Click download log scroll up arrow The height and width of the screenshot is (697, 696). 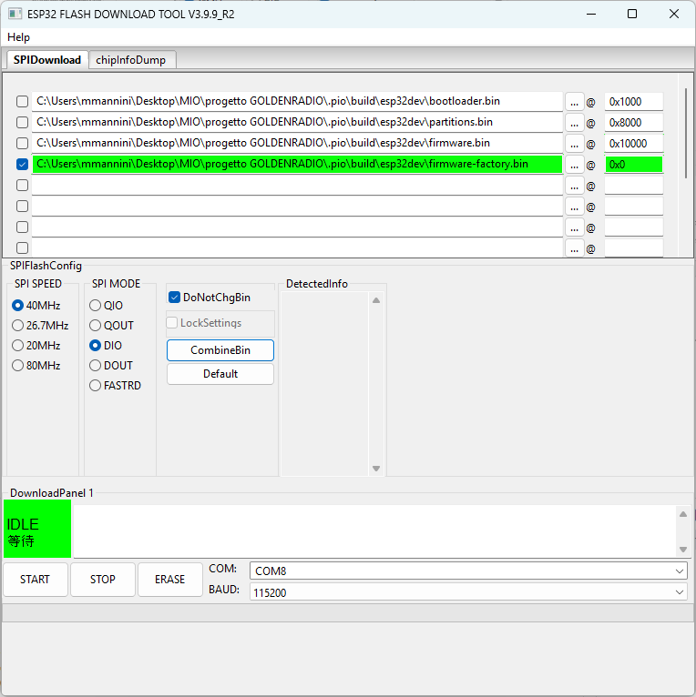click(x=683, y=514)
